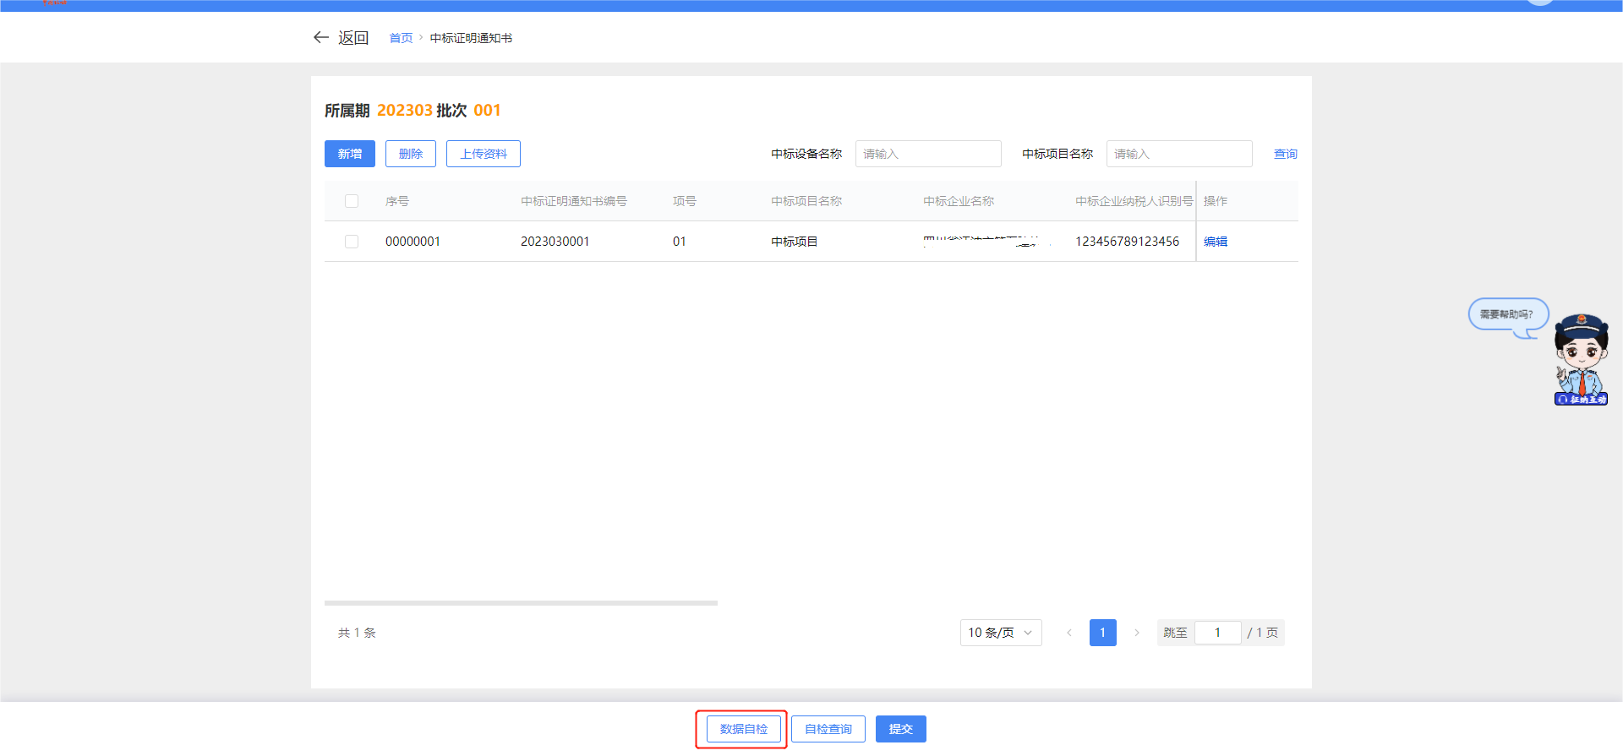Viewport: 1623px width, 756px height.
Task: Focus the 中标设备名称 input field
Action: coord(928,154)
